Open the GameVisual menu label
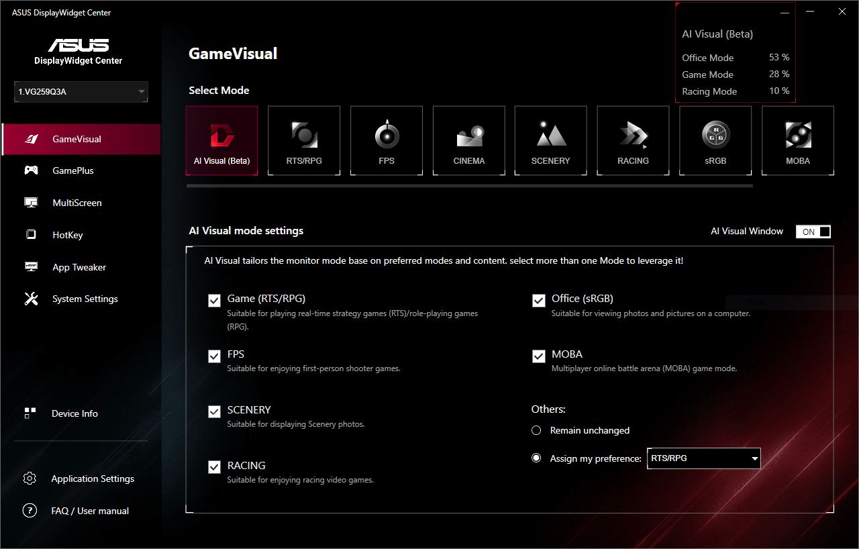Image resolution: width=859 pixels, height=549 pixels. click(77, 139)
